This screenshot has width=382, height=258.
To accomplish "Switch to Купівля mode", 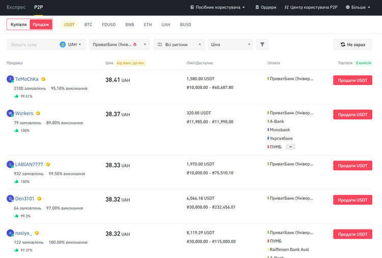I will tap(18, 24).
